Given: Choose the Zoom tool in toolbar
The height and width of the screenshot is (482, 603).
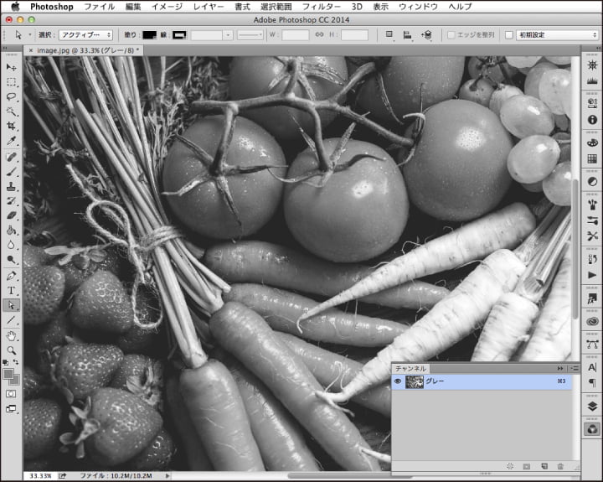Looking at the screenshot, I should click(x=12, y=350).
